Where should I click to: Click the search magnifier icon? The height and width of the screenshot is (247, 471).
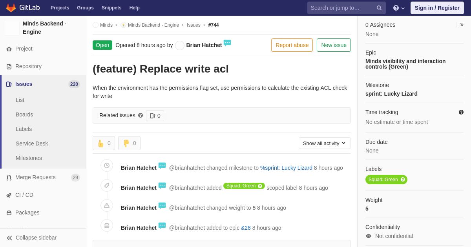point(379,8)
